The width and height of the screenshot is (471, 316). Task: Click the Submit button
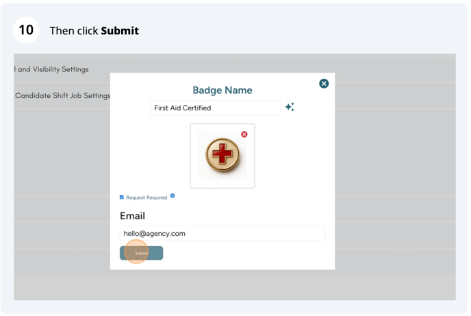141,253
